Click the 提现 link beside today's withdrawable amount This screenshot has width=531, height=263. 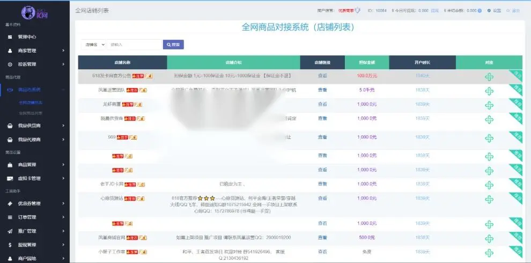pos(434,11)
